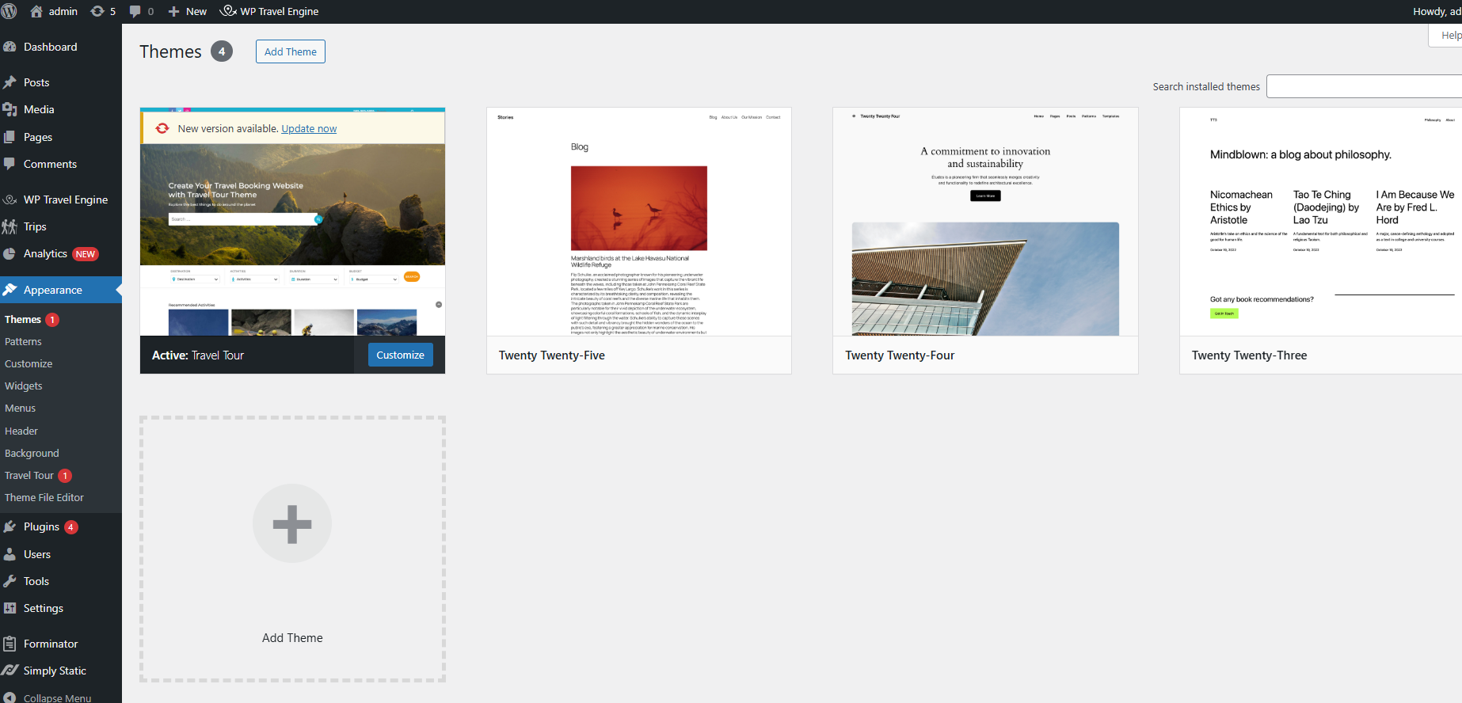This screenshot has height=703, width=1462.
Task: Click the Dashboard gauge icon
Action: 10,47
